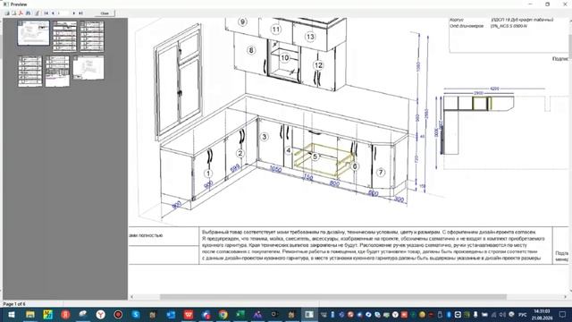Open Outlook from taskbar
The image size is (572, 322).
(x=171, y=314)
